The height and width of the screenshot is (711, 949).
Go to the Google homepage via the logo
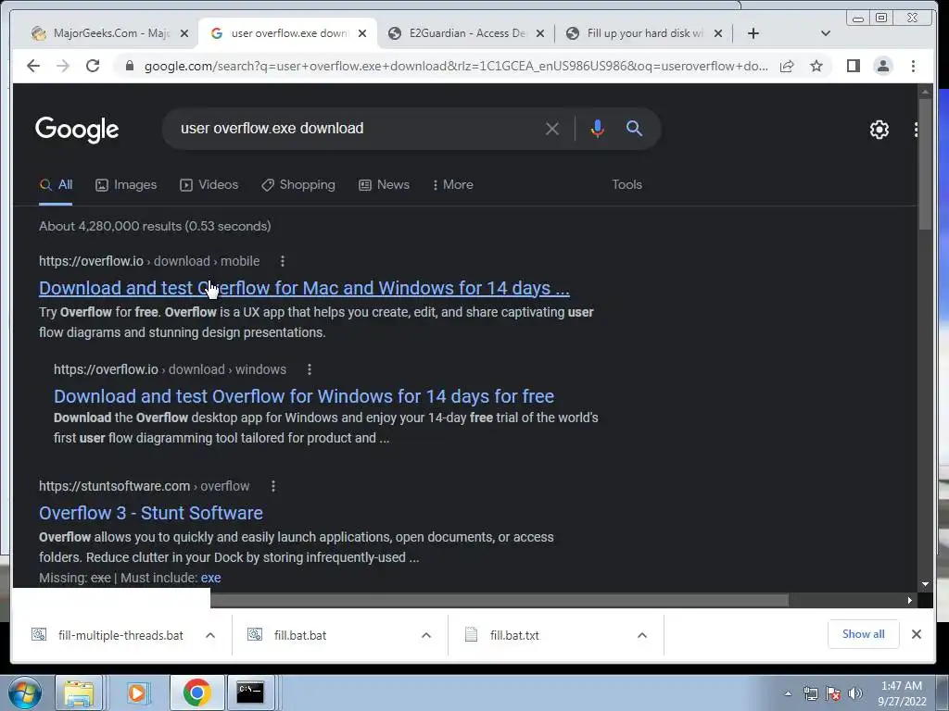[x=77, y=130]
